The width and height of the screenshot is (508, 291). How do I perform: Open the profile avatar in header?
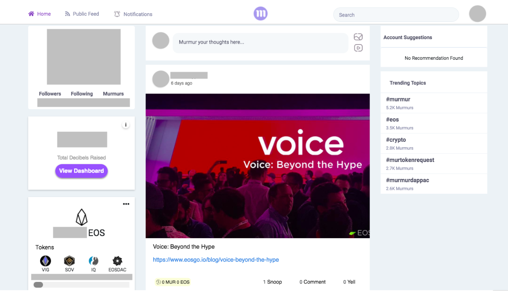[x=477, y=14]
